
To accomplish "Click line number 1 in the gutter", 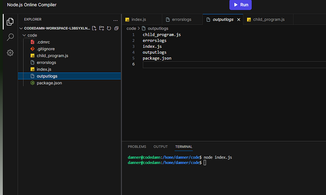I will tap(133, 35).
